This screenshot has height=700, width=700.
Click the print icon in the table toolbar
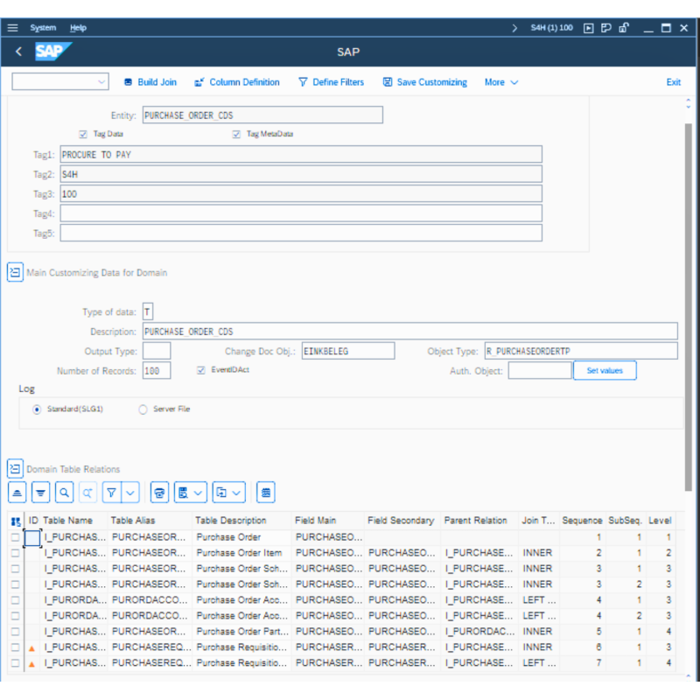(x=159, y=492)
